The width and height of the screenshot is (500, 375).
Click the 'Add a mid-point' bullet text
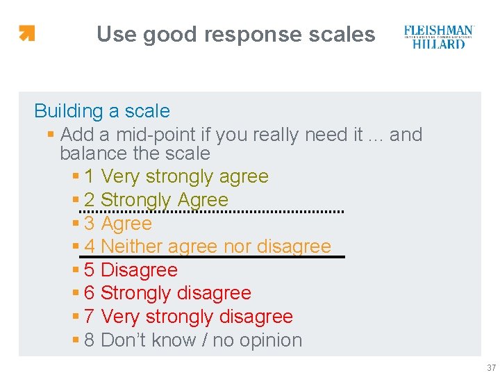[241, 144]
